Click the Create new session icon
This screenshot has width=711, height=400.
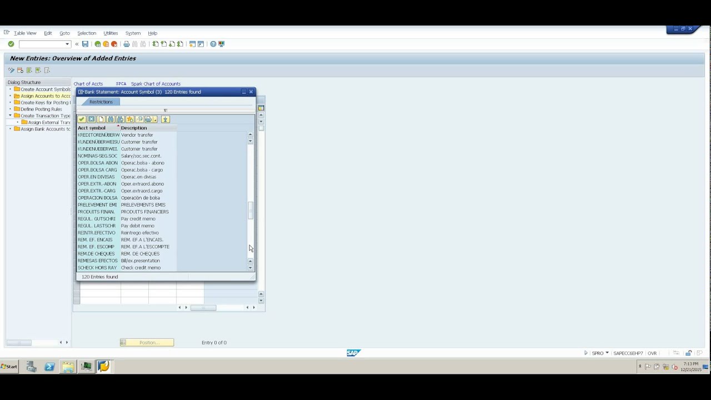pos(192,44)
